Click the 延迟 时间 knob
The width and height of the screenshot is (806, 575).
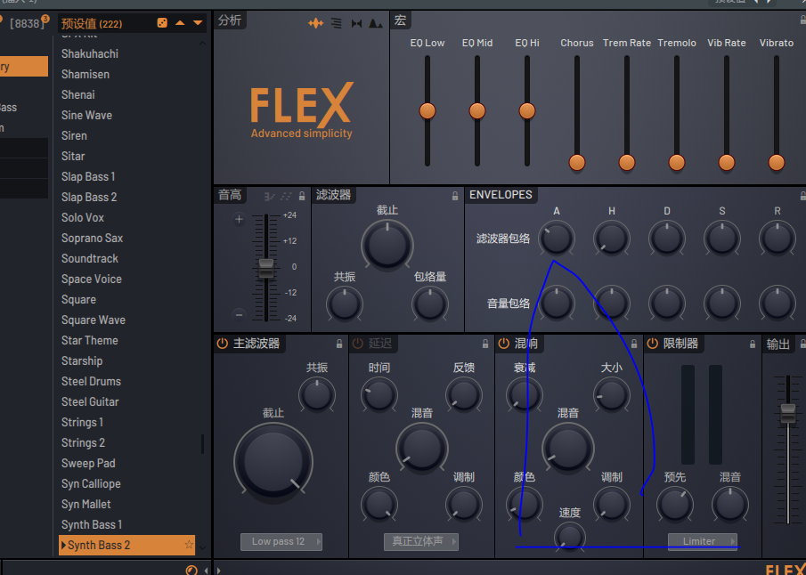pyautogui.click(x=379, y=396)
